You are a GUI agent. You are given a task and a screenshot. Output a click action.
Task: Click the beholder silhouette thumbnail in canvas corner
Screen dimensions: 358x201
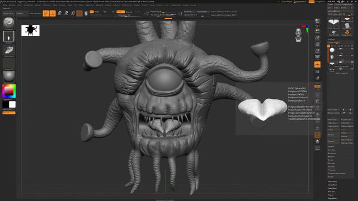[30, 31]
